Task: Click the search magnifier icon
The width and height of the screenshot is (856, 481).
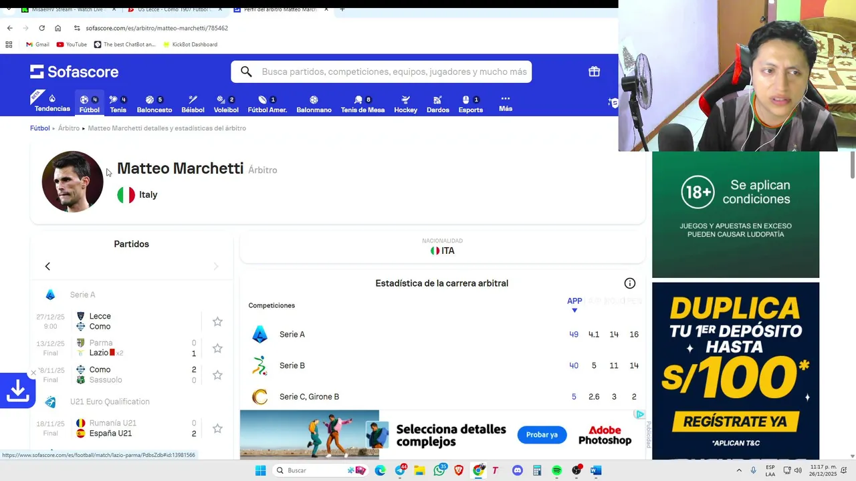Action: tap(246, 71)
